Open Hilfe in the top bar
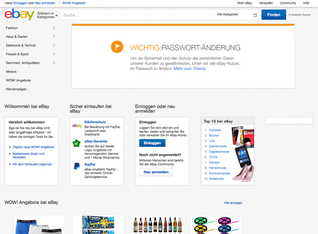The height and width of the screenshot is (234, 318). click(306, 3)
